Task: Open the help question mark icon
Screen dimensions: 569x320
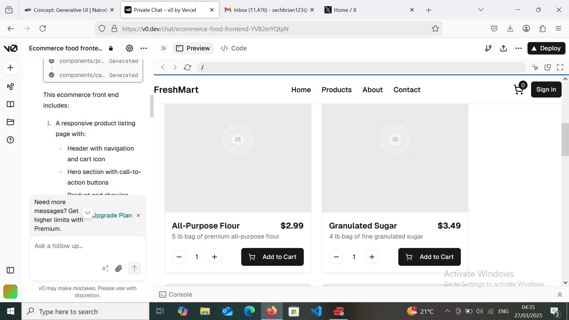Action: click(10, 140)
